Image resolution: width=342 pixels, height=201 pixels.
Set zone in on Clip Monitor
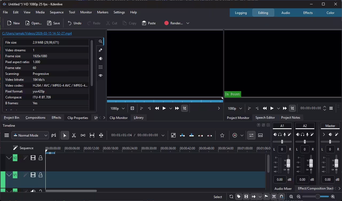[x=142, y=108]
